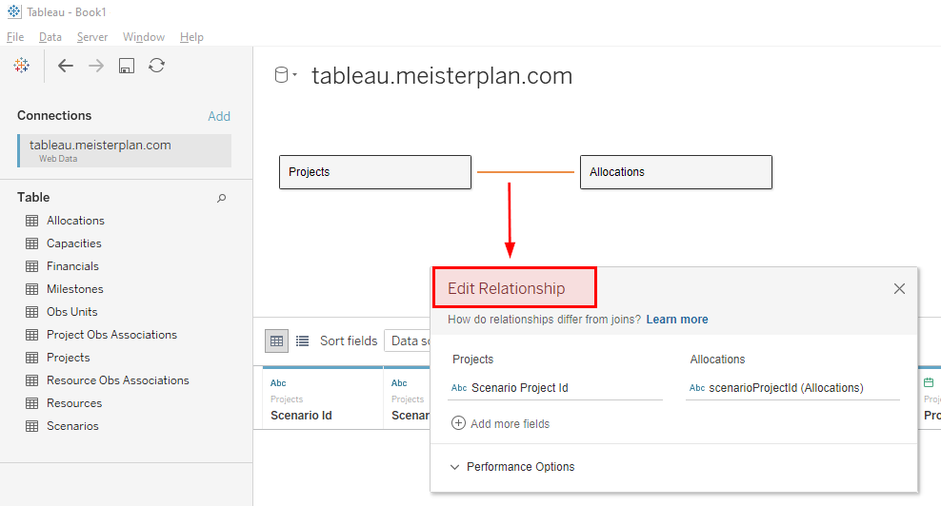Select Scenarios in the table list

[x=72, y=426]
